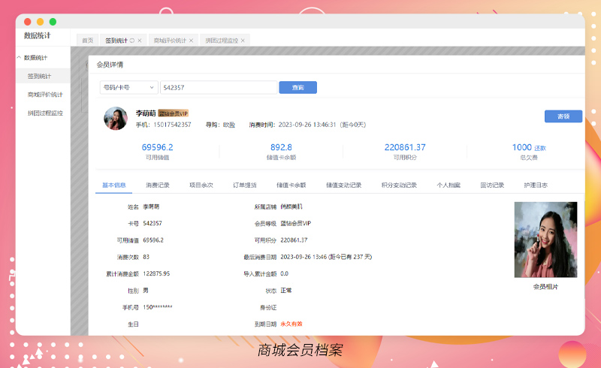Close the 商城评价统计 tab

click(192, 41)
